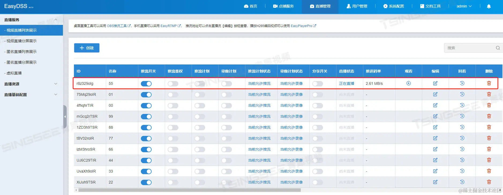Click the search magnifier icon
The width and height of the screenshot is (503, 195).
[498, 48]
